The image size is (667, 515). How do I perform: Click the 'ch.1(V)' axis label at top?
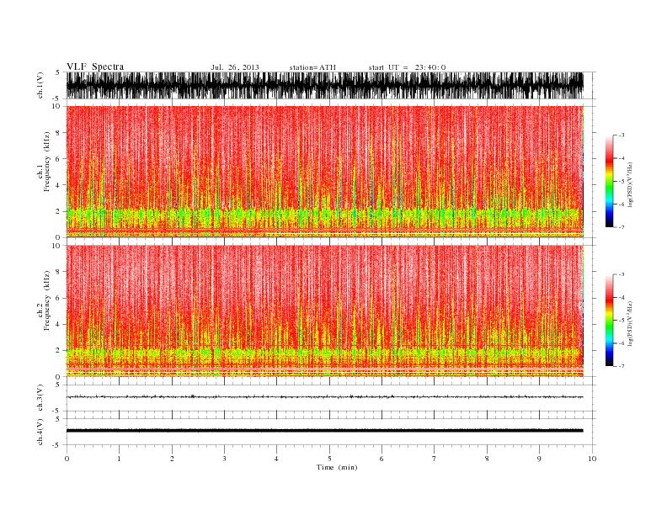click(x=40, y=85)
